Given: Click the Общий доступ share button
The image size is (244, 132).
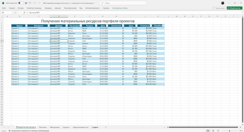Looking at the screenshot, I should click(234, 8).
